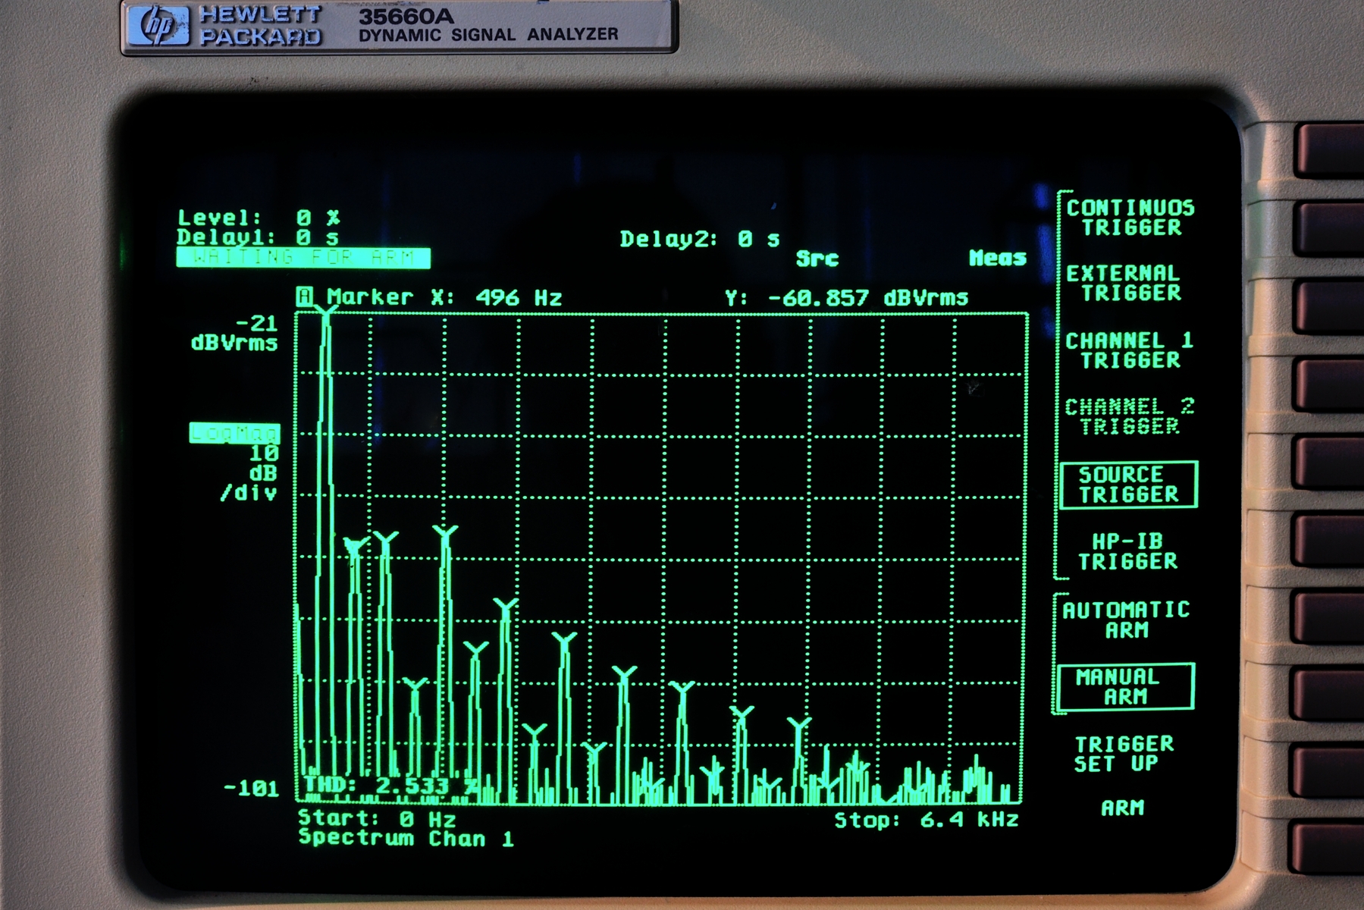
Task: Click the trace A indicator box beside Marker X
Action: [305, 297]
